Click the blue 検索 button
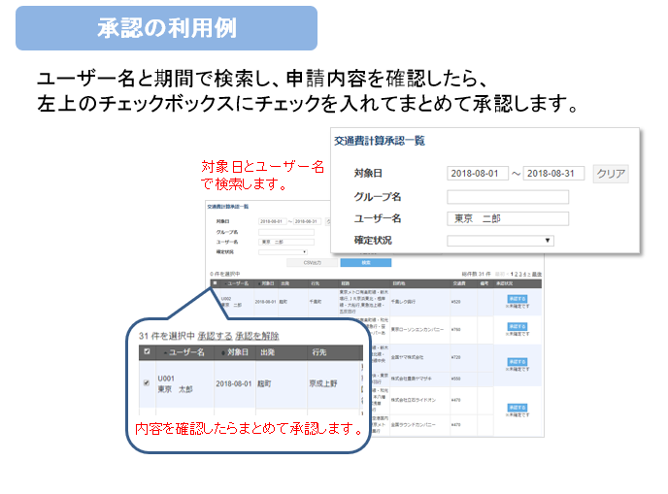 [365, 263]
